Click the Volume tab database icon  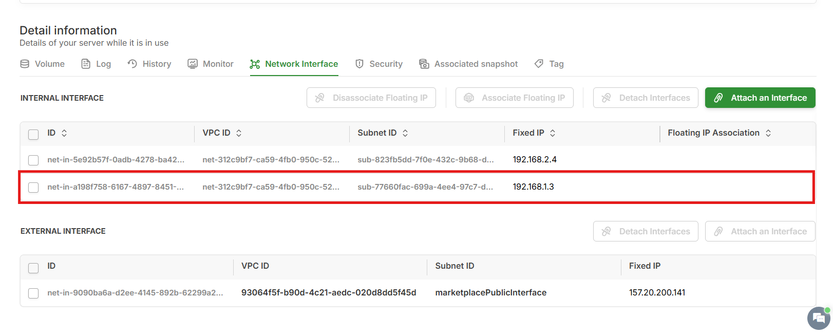25,64
